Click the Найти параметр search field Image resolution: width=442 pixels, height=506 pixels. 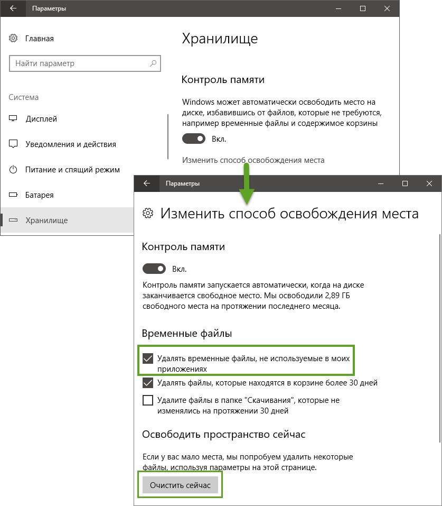point(85,63)
